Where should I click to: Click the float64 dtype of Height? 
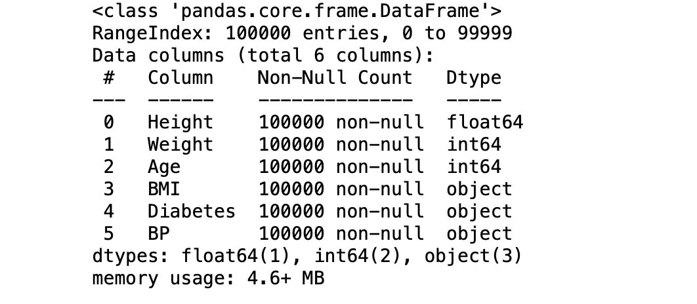[485, 122]
